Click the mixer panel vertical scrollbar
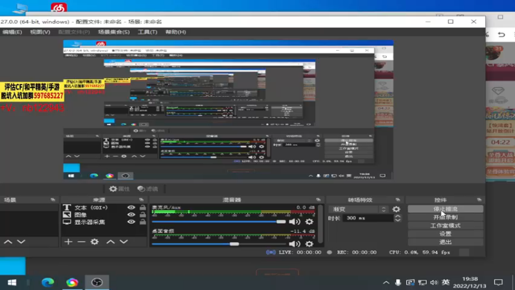Screen dimensions: 515x290 point(321,224)
